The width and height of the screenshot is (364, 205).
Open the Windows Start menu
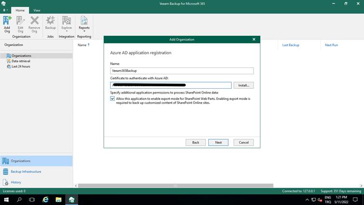pyautogui.click(x=6, y=200)
